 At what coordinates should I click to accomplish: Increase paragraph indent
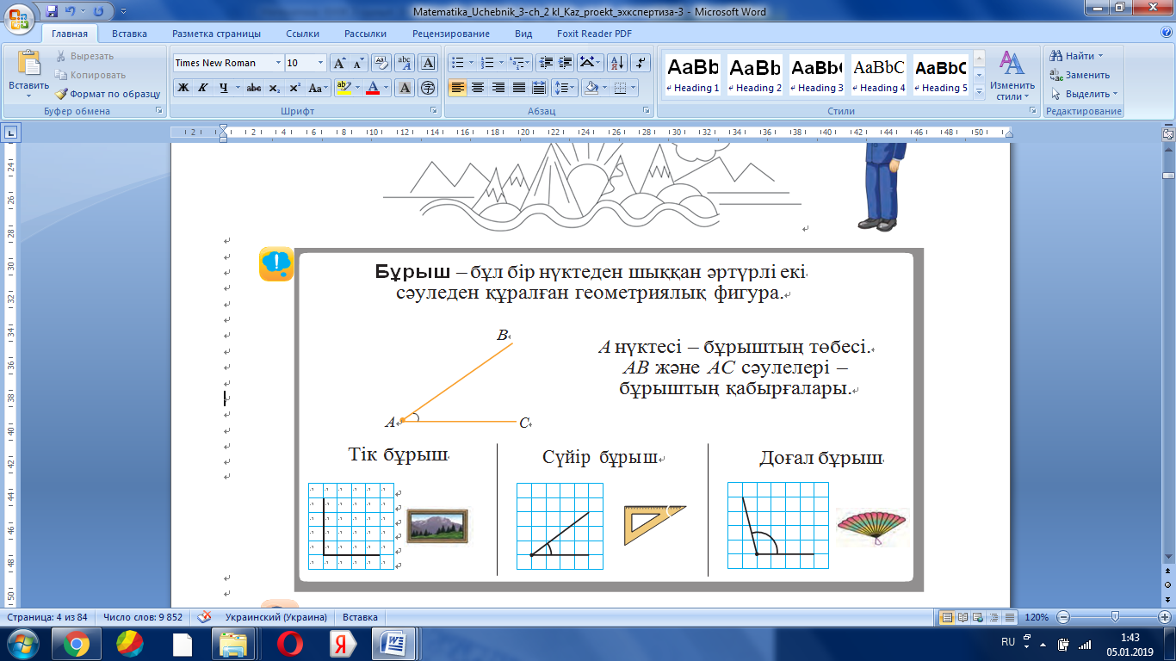(565, 63)
